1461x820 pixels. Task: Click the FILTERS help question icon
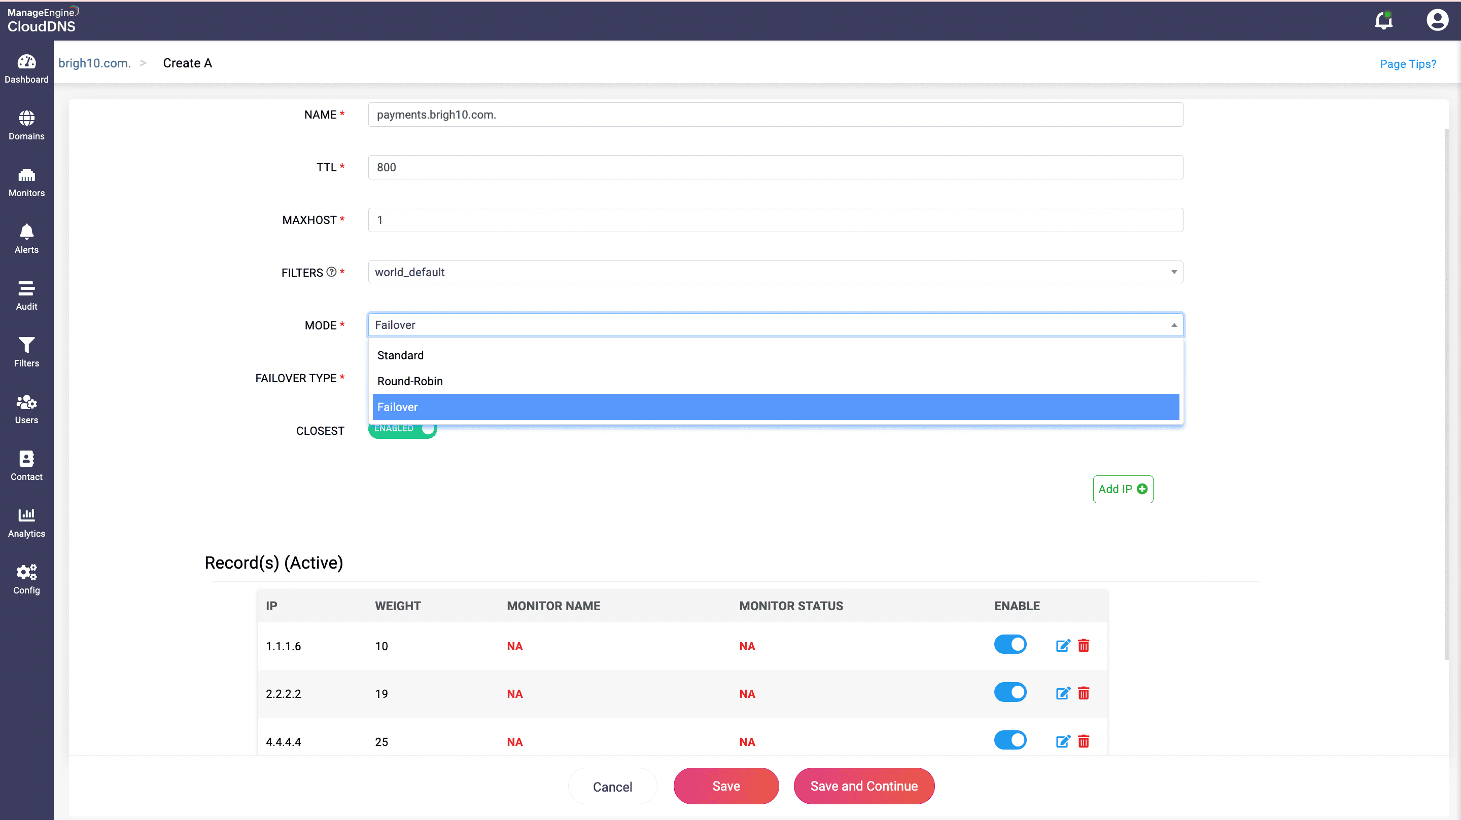tap(331, 272)
